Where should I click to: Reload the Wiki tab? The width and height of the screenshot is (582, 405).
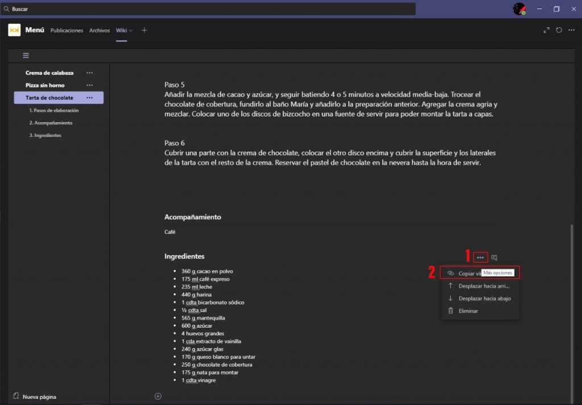(x=559, y=30)
